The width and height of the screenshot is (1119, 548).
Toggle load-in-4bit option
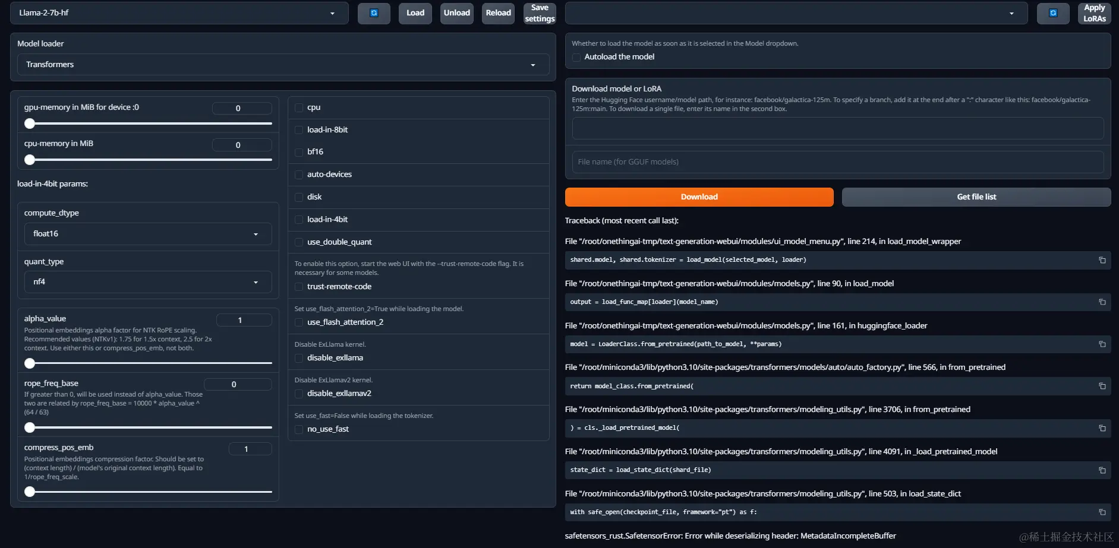click(x=299, y=220)
